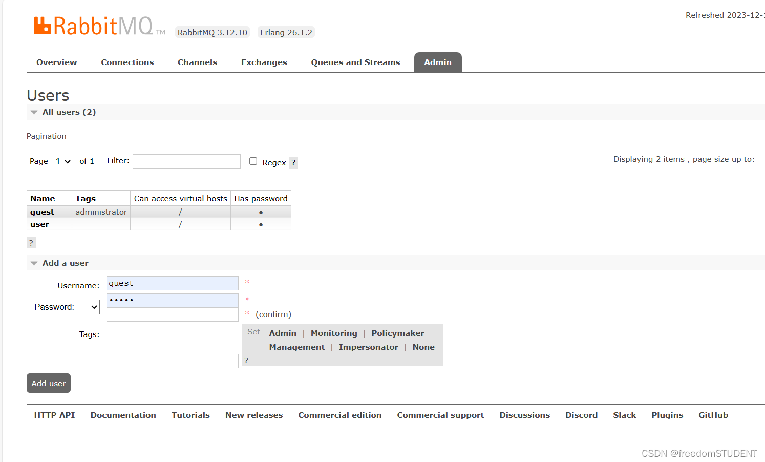Click the Filter text field
This screenshot has height=462, width=765.
[186, 161]
